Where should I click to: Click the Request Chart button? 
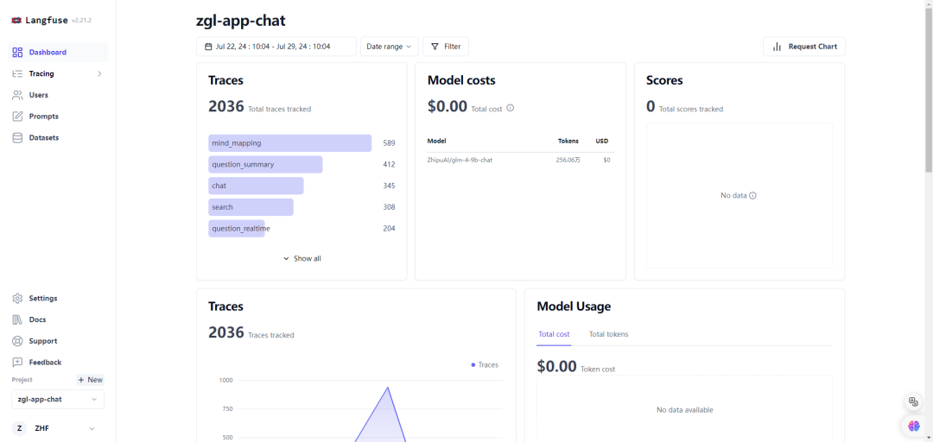coord(803,47)
